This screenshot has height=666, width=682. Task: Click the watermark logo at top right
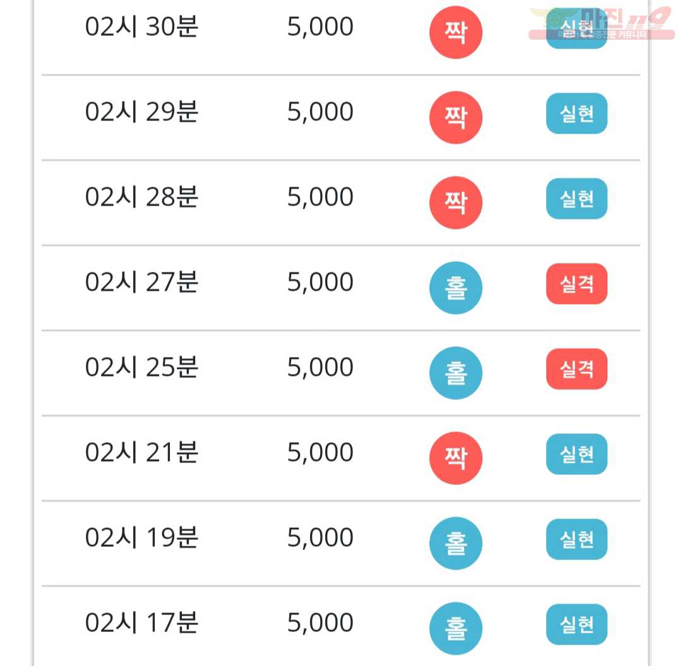click(602, 24)
